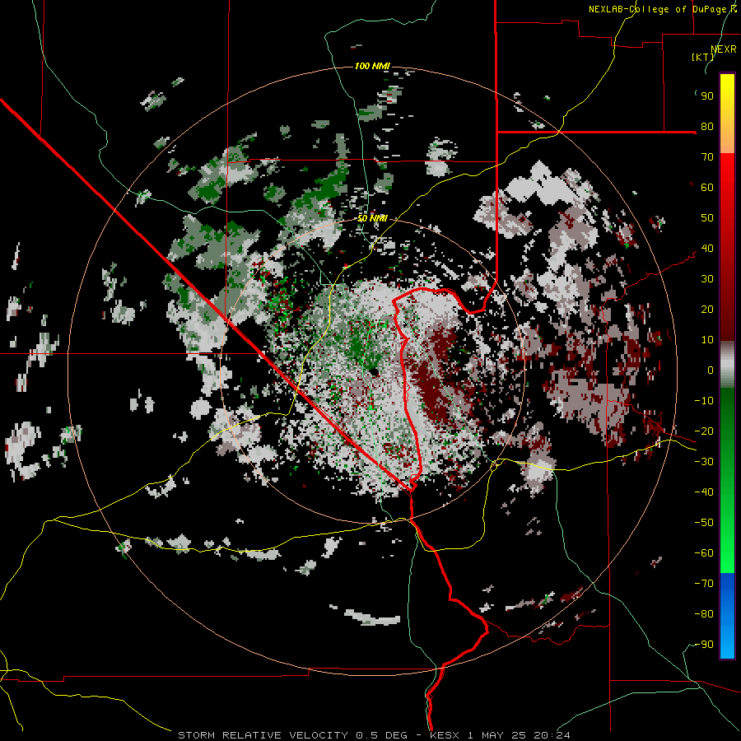Select the 90 value on velocity scale

pyautogui.click(x=707, y=96)
